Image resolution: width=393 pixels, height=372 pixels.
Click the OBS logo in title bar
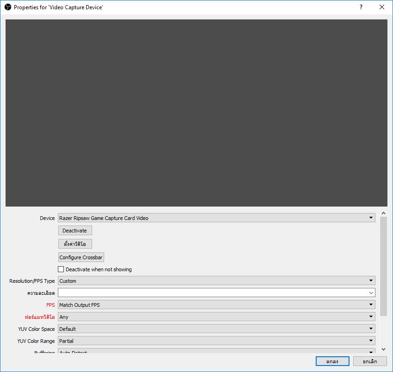pyautogui.click(x=7, y=7)
